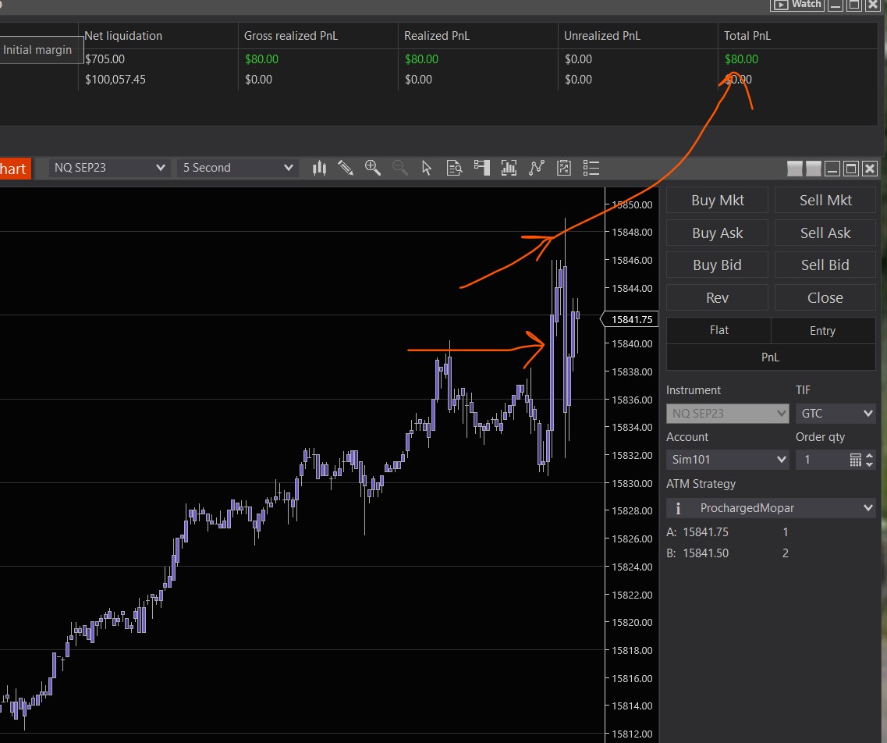This screenshot has height=743, width=887.
Task: Increase order qty with up arrow
Action: [x=870, y=456]
